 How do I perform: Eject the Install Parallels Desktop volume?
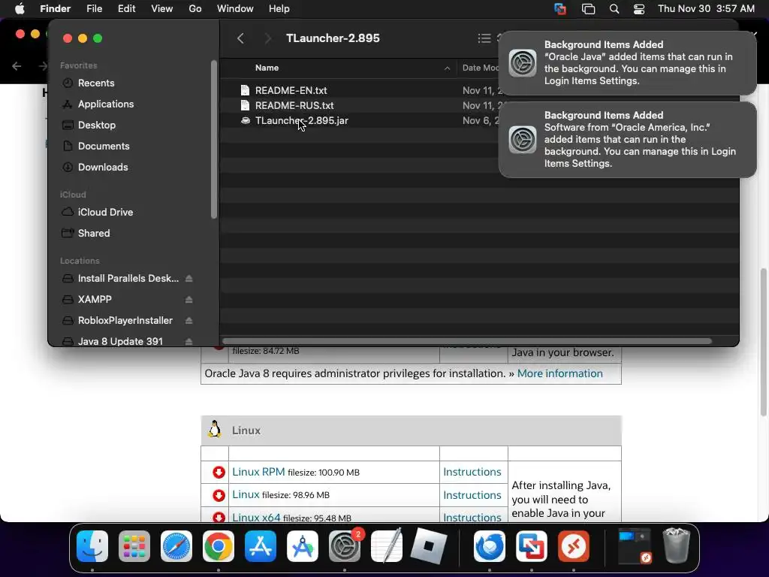tap(188, 279)
